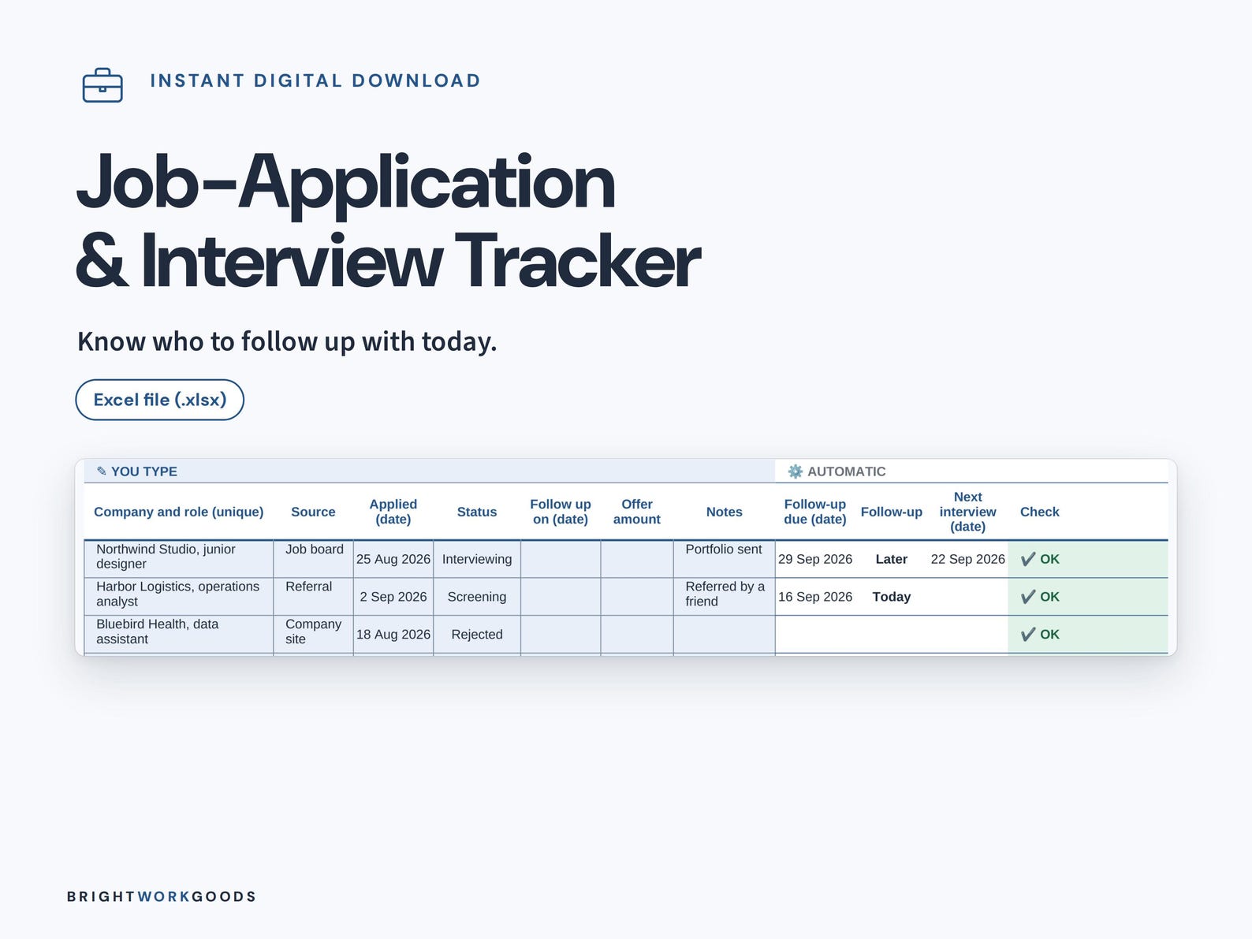Select the 'Offer amount' column header

coord(637,512)
